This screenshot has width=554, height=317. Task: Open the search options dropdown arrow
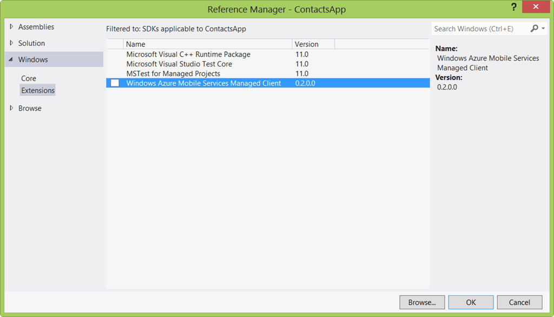[x=543, y=28]
